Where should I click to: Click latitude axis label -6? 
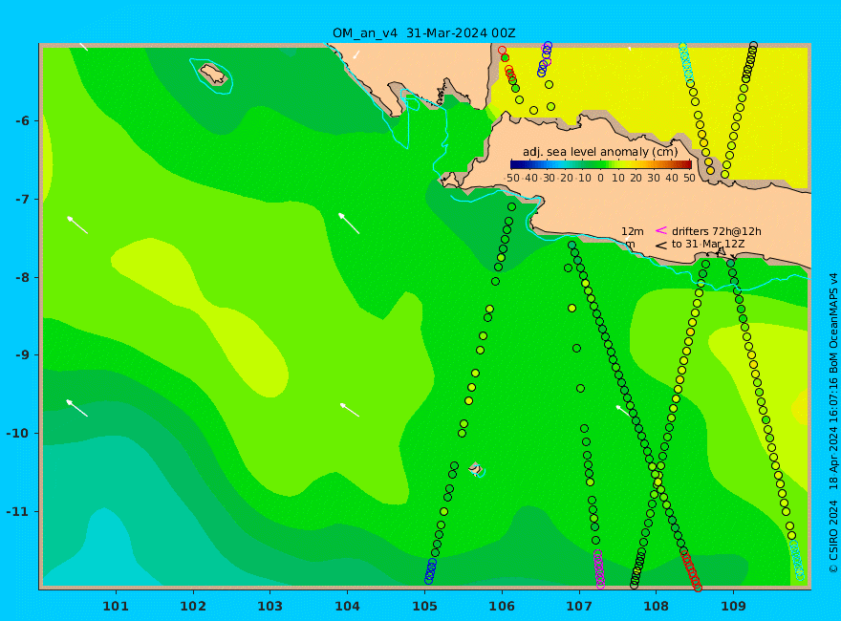[x=22, y=121]
